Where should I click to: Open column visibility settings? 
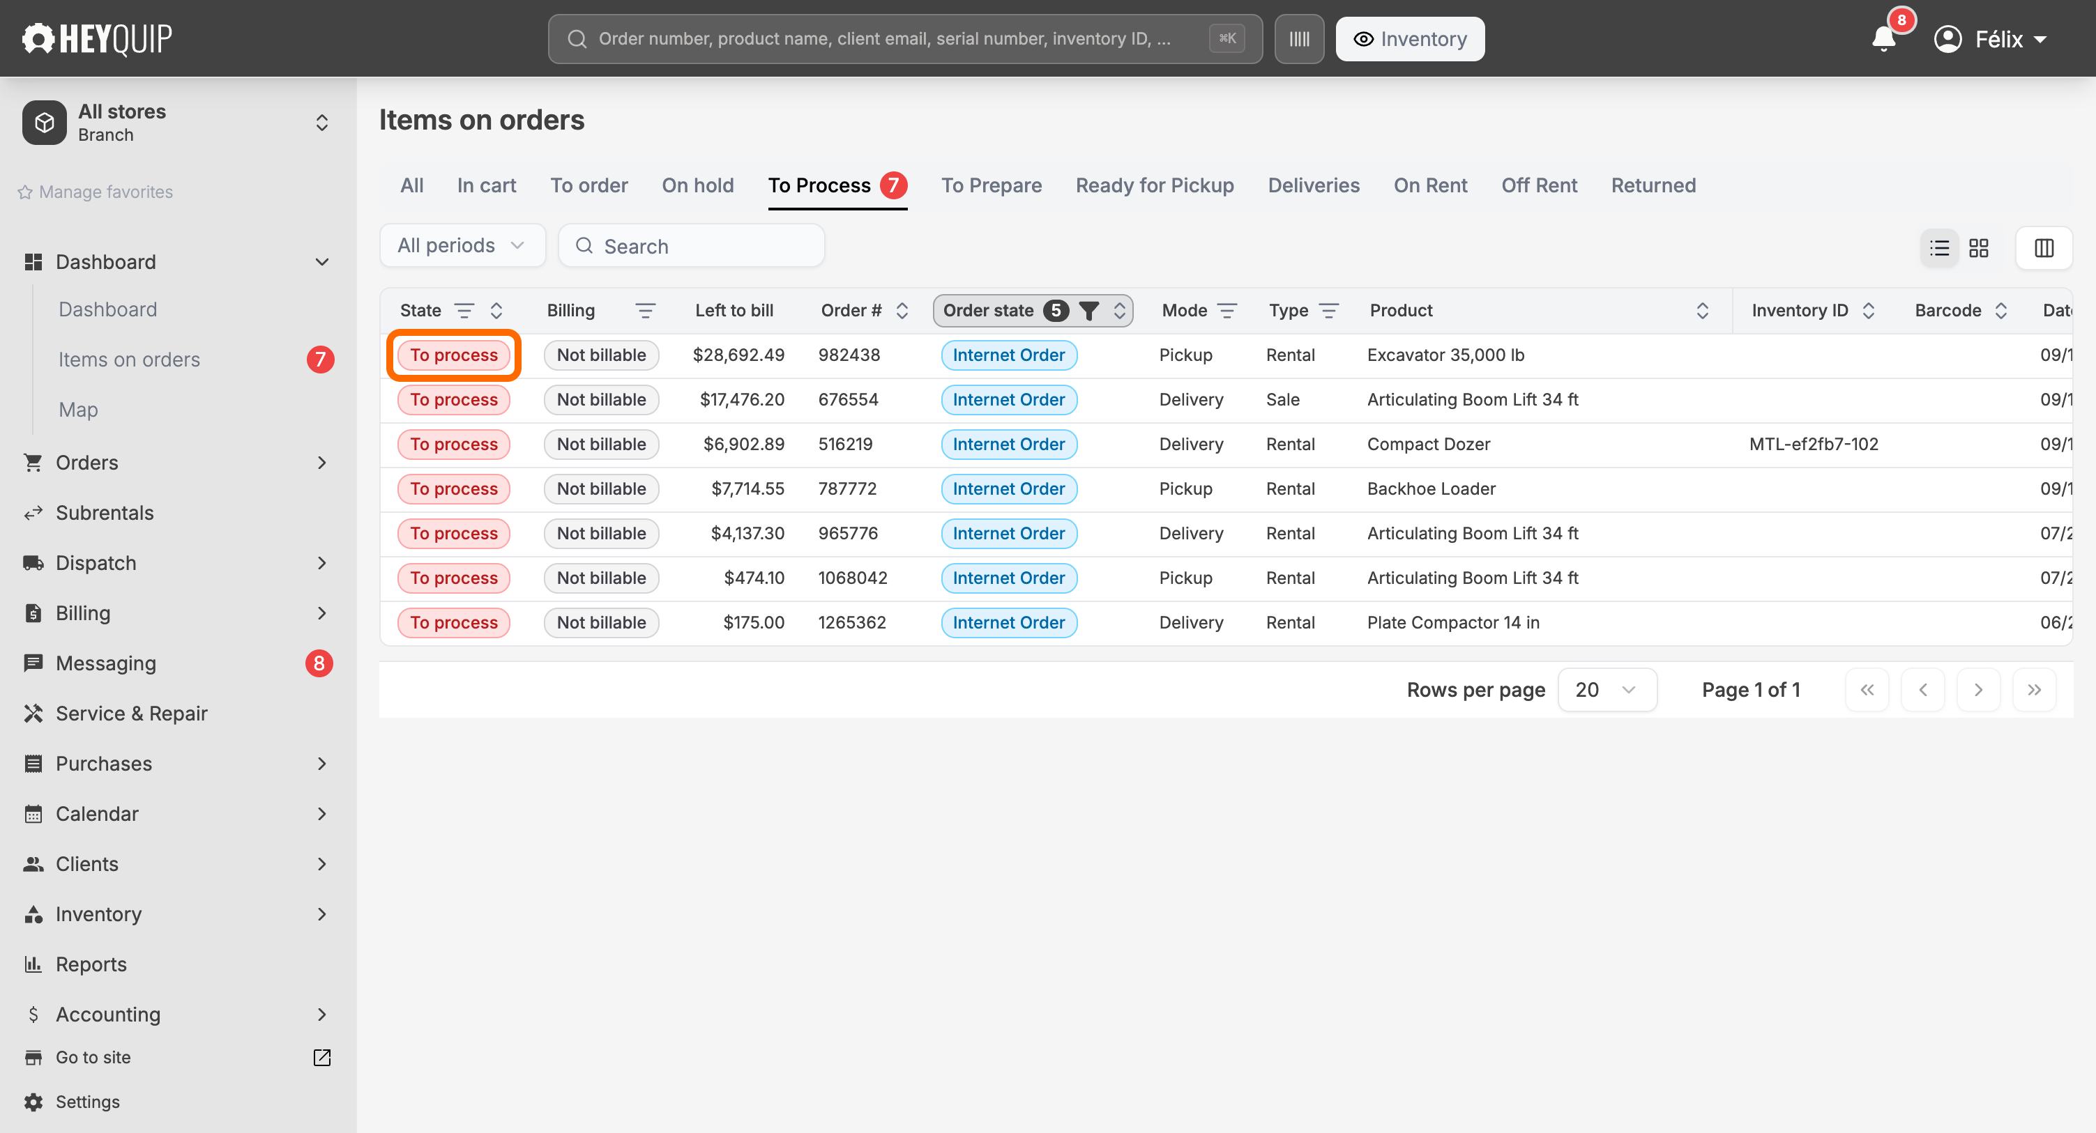(2043, 248)
